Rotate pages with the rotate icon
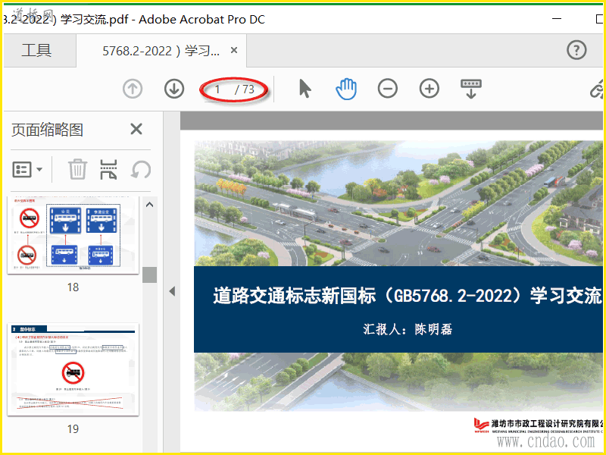 coord(140,169)
